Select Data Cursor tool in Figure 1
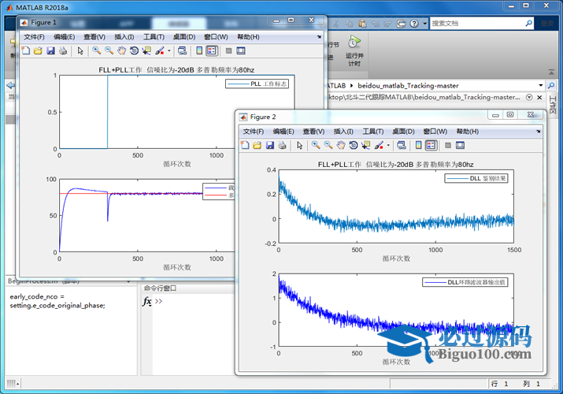 pyautogui.click(x=146, y=50)
